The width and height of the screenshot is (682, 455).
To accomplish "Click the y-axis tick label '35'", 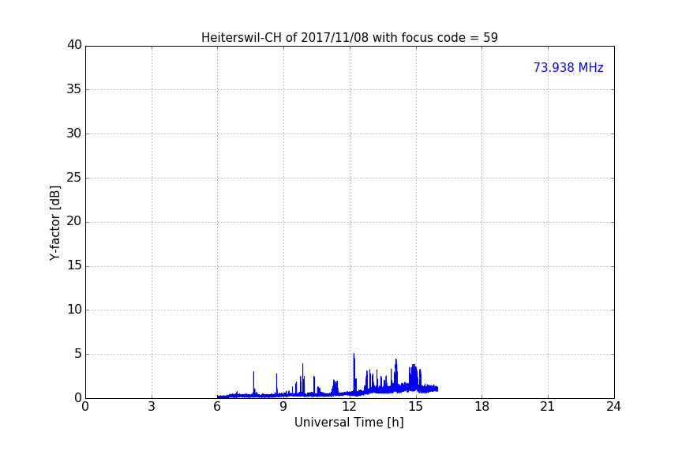I will click(x=74, y=89).
